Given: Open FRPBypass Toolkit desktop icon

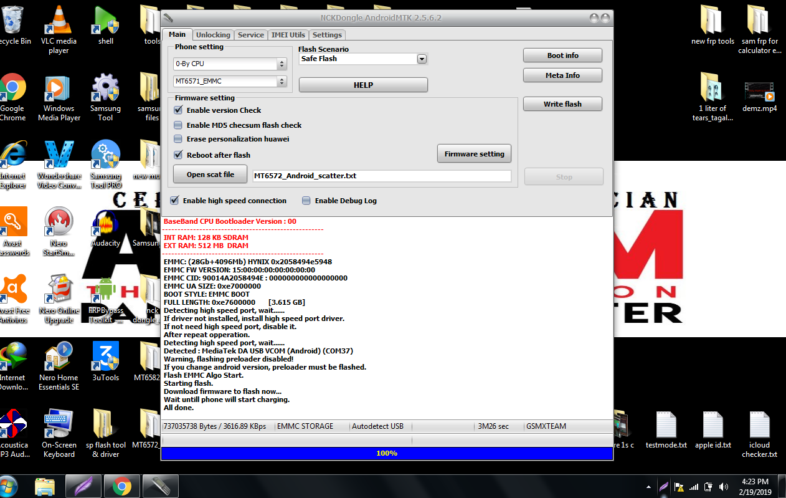Looking at the screenshot, I should [105, 299].
